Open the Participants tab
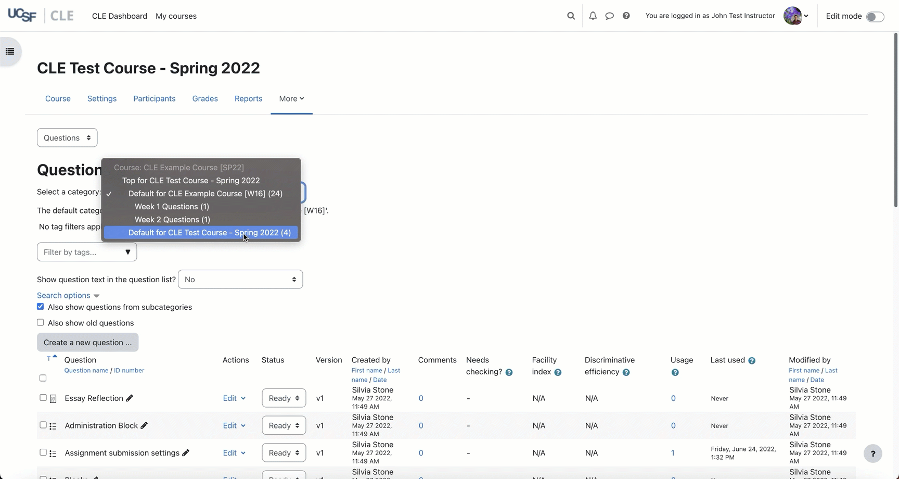The image size is (899, 479). pos(155,98)
